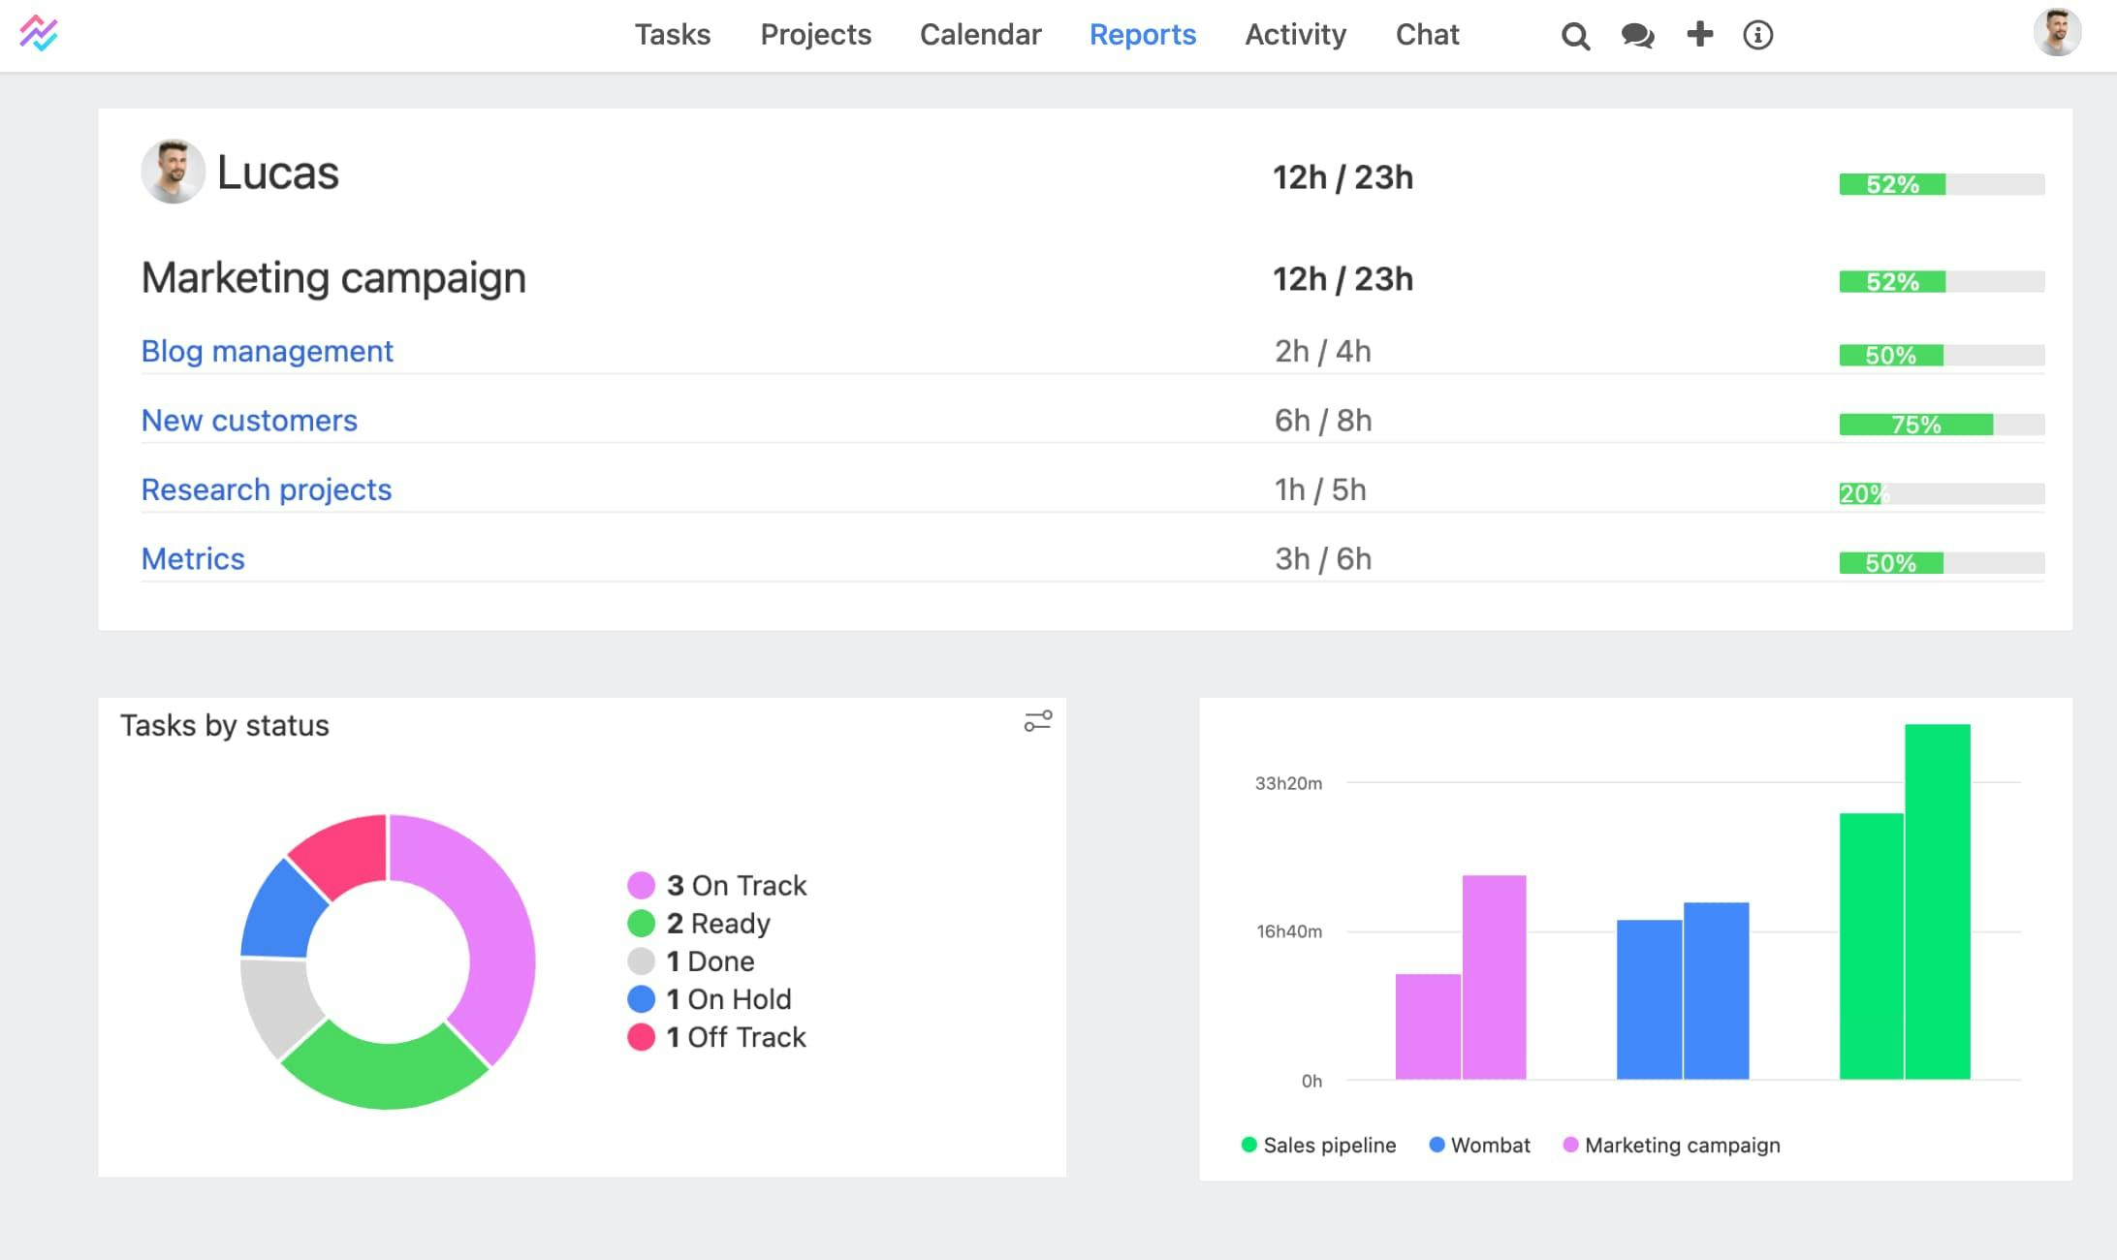Open the Research projects link

(x=267, y=489)
